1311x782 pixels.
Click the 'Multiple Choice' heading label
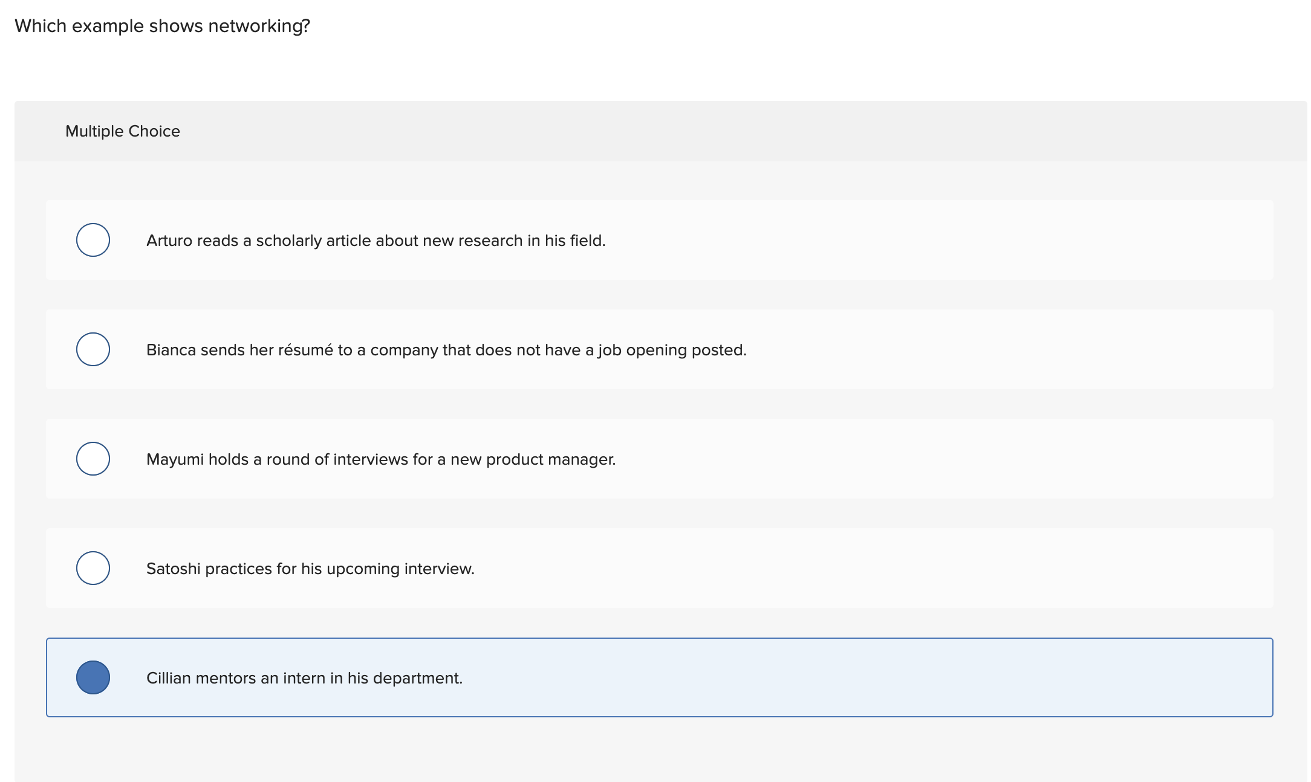coord(123,131)
